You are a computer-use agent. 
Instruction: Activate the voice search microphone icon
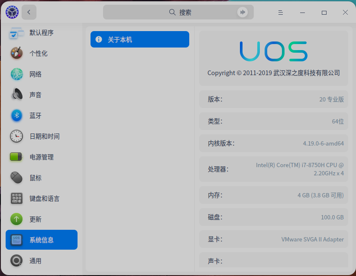coord(243,12)
